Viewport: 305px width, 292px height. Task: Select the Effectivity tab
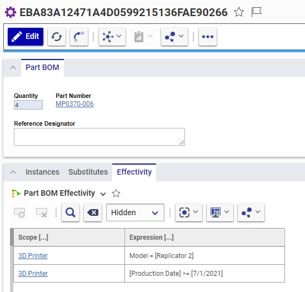134,172
